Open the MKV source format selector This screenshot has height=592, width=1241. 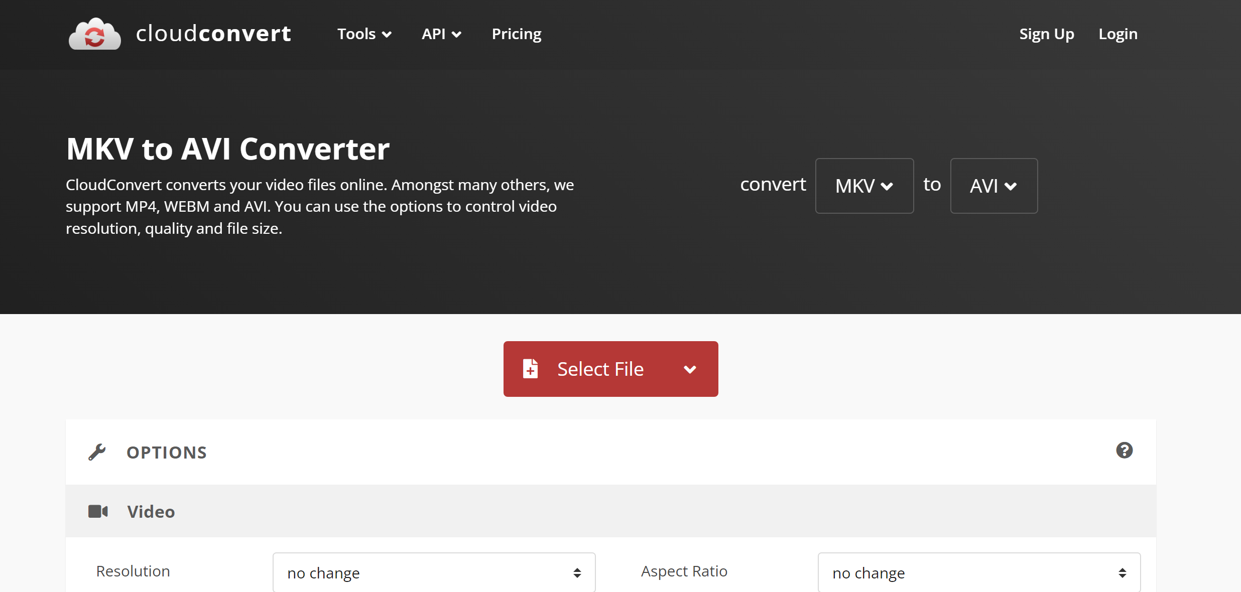tap(864, 186)
